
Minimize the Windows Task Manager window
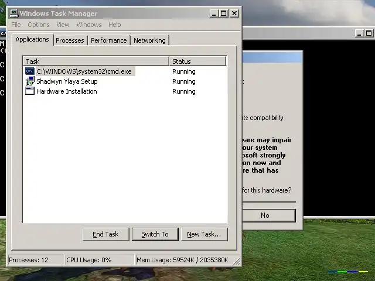[214, 13]
